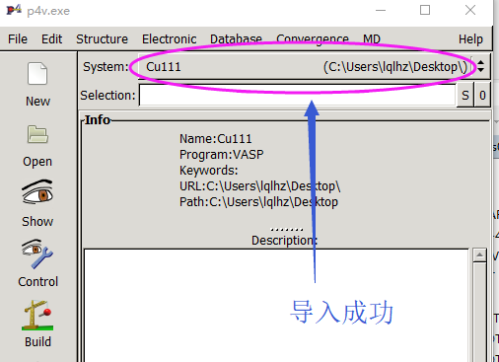Click the Program:VASP info line
Image resolution: width=499 pixels, height=362 pixels.
(221, 155)
